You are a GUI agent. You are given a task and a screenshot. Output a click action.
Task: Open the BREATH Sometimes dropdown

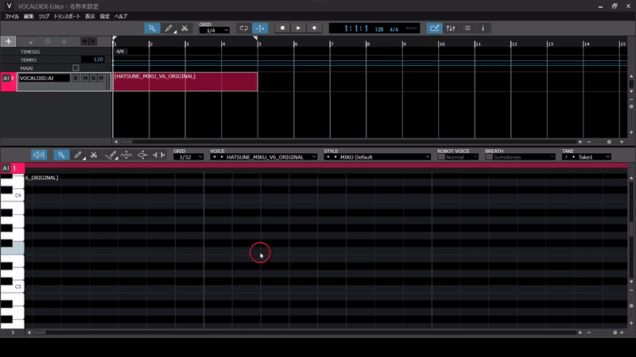tap(524, 157)
